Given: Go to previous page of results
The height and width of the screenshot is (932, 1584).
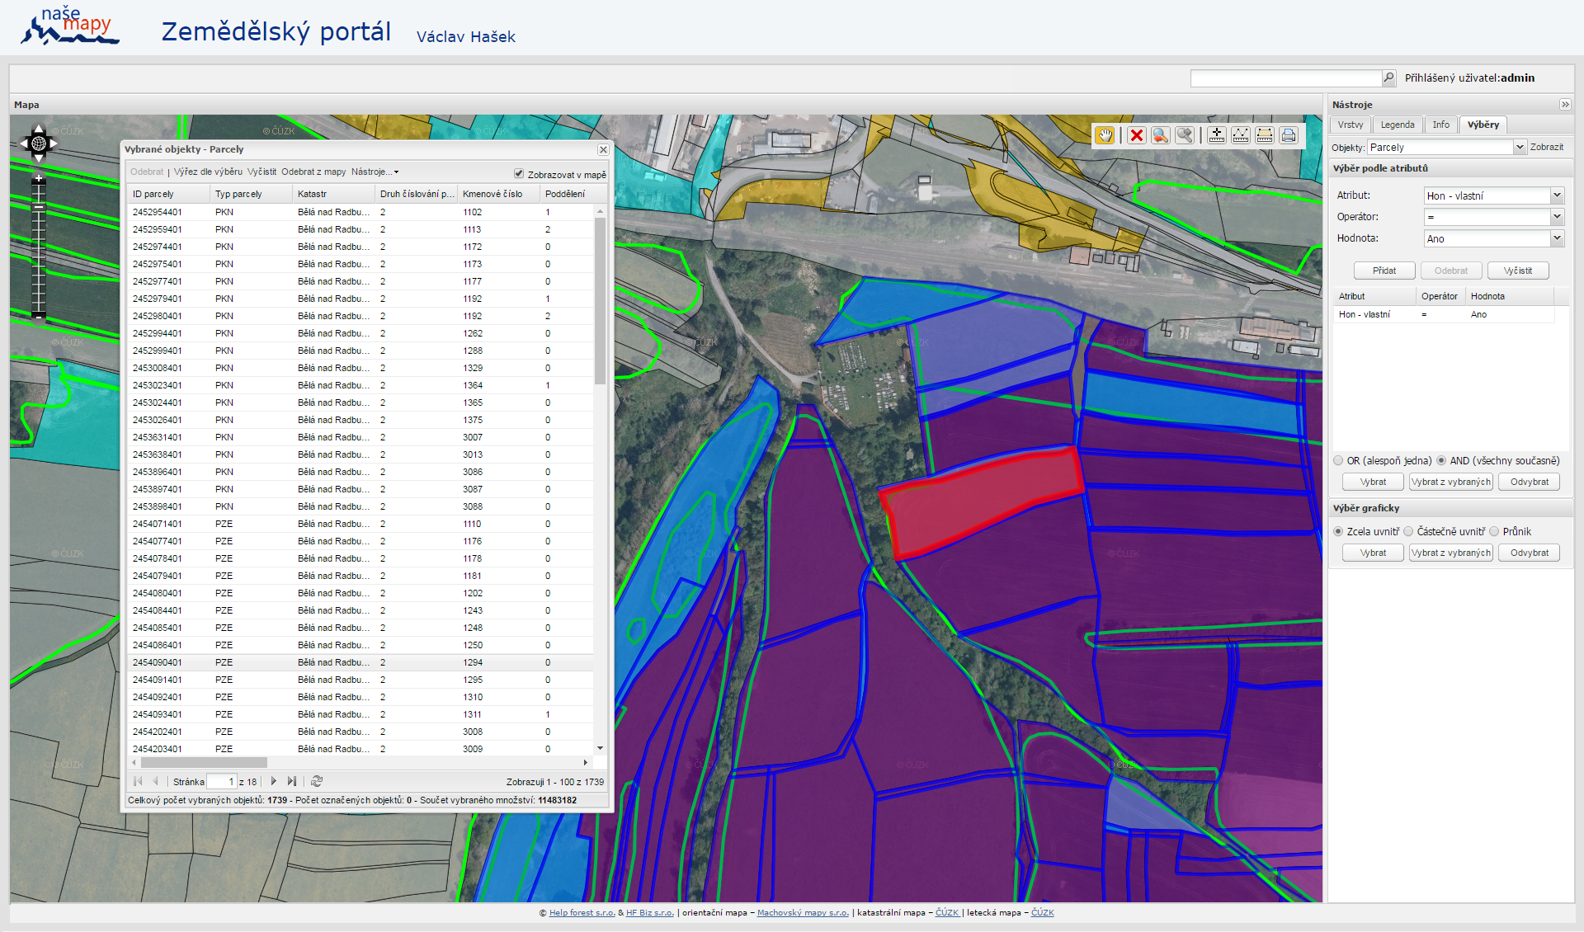Looking at the screenshot, I should click(155, 781).
